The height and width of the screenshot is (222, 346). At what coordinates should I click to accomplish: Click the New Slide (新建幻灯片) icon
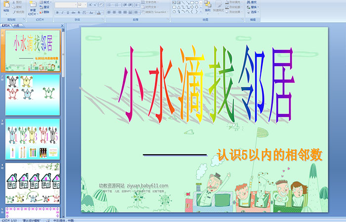point(33,5)
